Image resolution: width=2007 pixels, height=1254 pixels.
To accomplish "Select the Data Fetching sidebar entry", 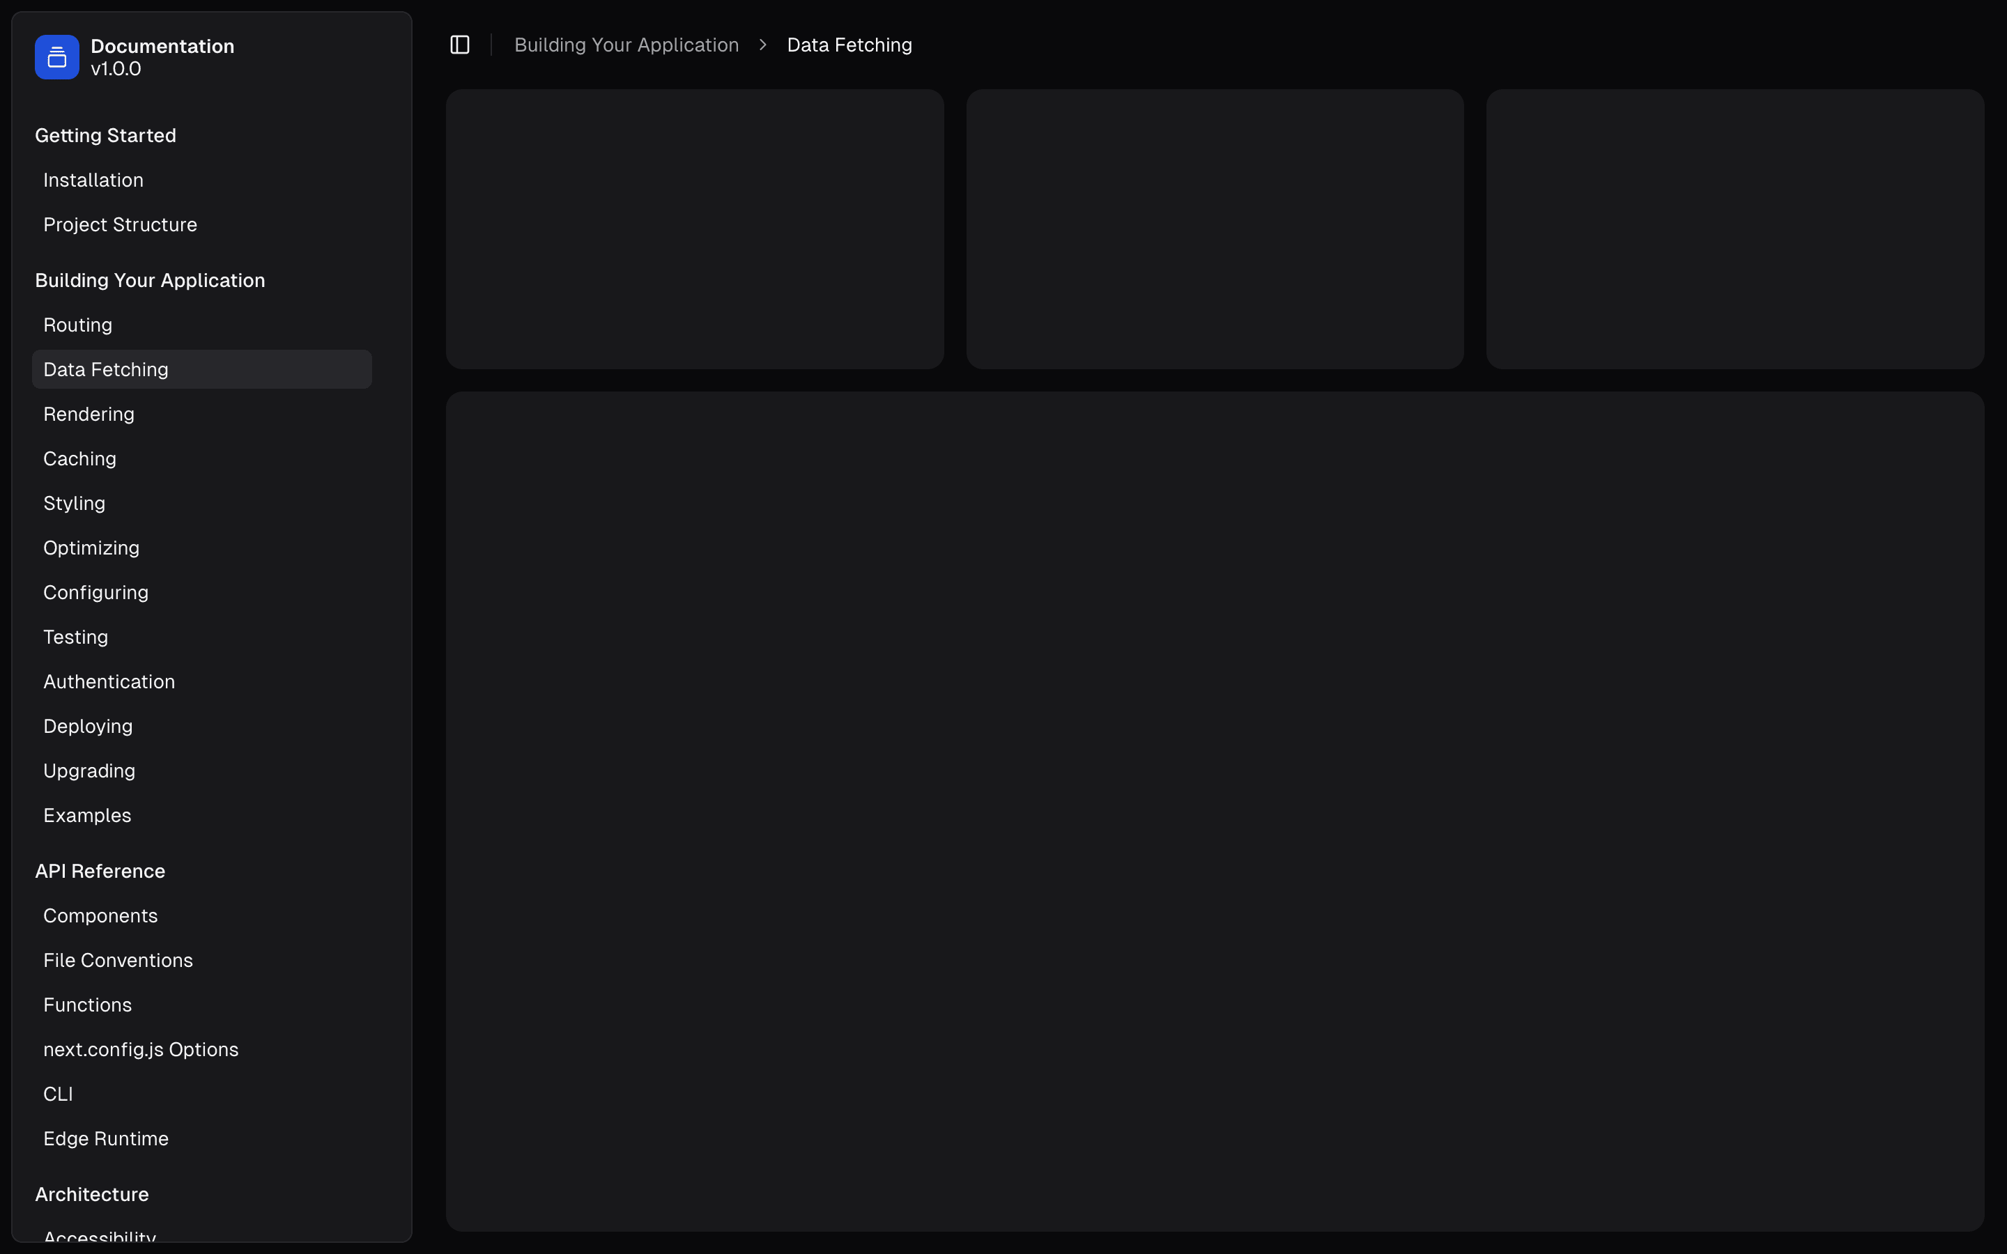I will point(105,369).
